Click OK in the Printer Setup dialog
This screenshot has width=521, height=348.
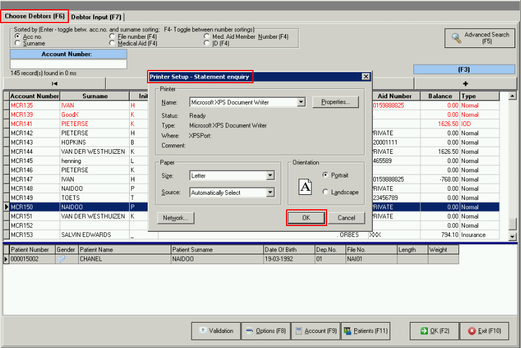click(x=306, y=218)
